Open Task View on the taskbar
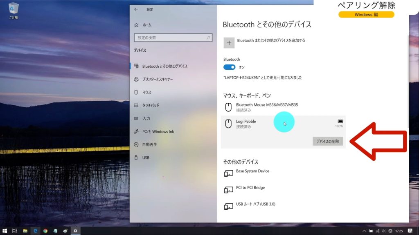Image resolution: width=419 pixels, height=235 pixels. tap(14, 231)
